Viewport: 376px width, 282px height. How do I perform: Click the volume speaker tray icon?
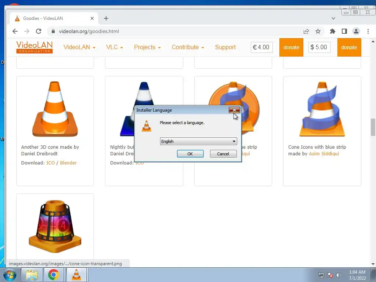[339, 275]
